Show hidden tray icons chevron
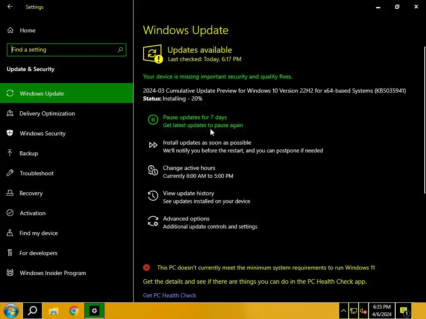426x319 pixels. point(343,311)
